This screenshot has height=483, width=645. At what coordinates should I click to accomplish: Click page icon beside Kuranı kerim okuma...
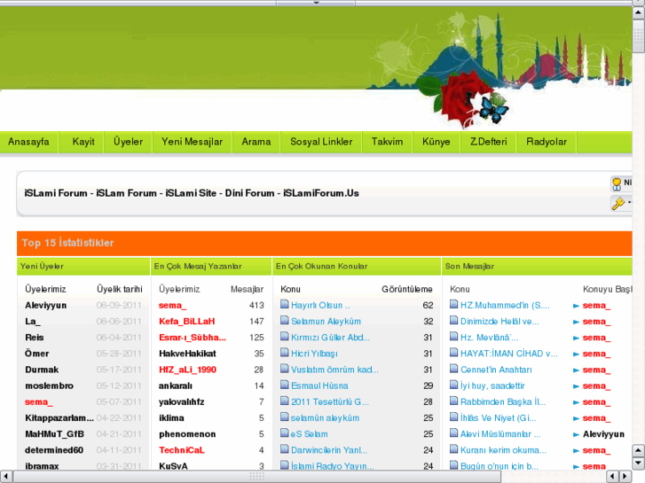point(453,449)
